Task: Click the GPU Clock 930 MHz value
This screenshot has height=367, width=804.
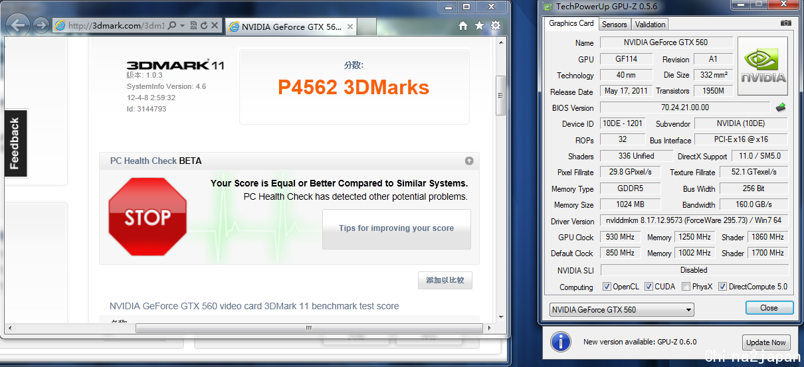Action: click(x=621, y=237)
